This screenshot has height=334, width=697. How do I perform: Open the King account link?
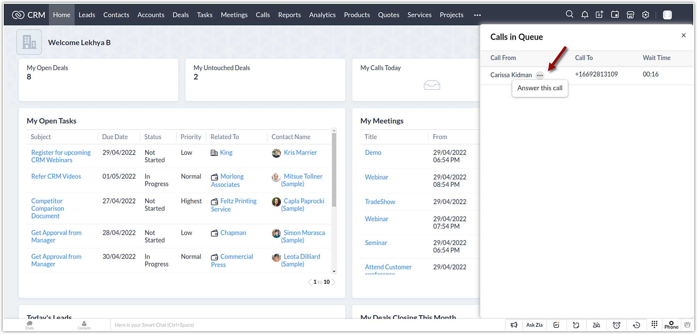(x=226, y=153)
